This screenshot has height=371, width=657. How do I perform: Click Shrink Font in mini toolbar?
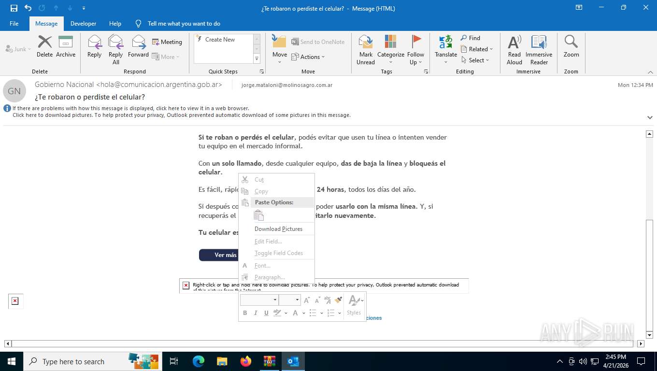[x=317, y=300]
